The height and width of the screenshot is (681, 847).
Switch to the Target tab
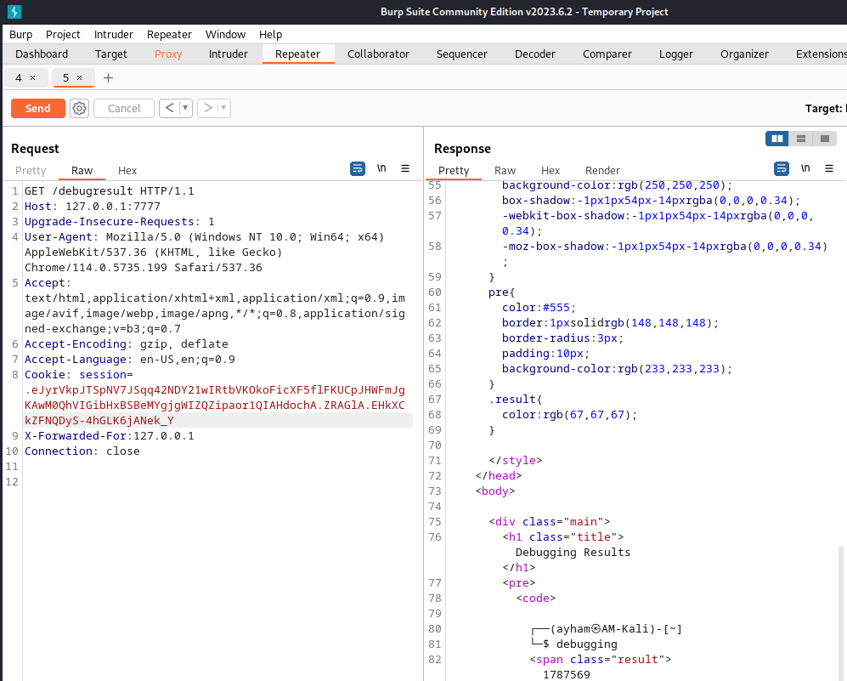pyautogui.click(x=110, y=54)
